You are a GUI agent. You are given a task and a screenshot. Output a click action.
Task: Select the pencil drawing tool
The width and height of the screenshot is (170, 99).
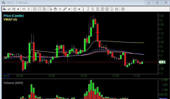click(x=65, y=9)
